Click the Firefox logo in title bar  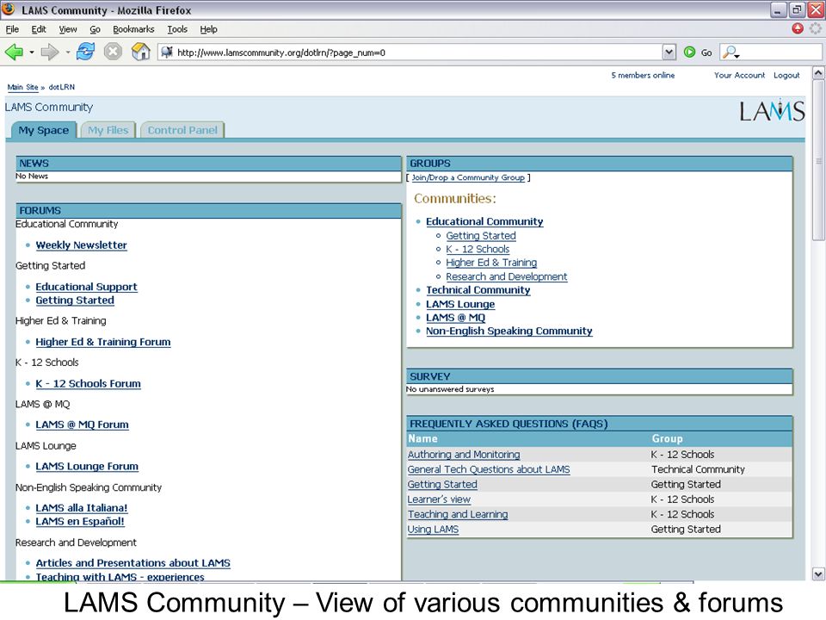coord(9,9)
